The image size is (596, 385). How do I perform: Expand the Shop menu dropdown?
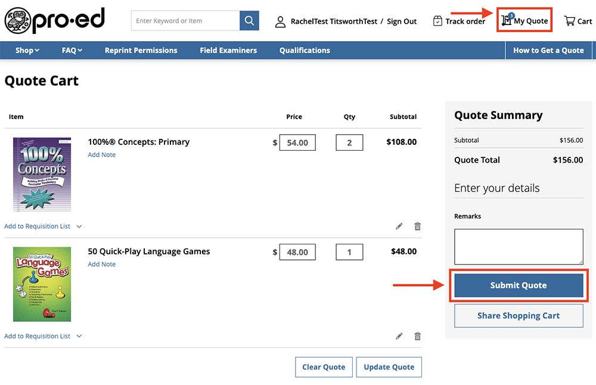(x=27, y=51)
